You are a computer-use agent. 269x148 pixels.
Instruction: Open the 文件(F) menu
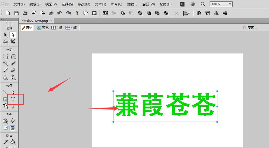(x=19, y=4)
